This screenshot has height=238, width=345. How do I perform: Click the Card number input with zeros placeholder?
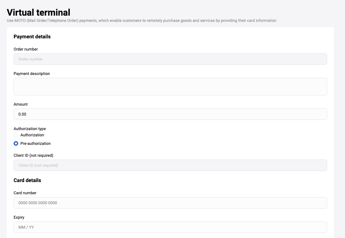(x=170, y=203)
